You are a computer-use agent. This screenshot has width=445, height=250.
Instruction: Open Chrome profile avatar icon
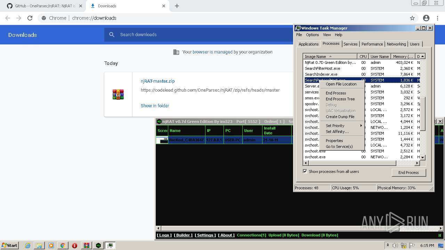pos(426,18)
